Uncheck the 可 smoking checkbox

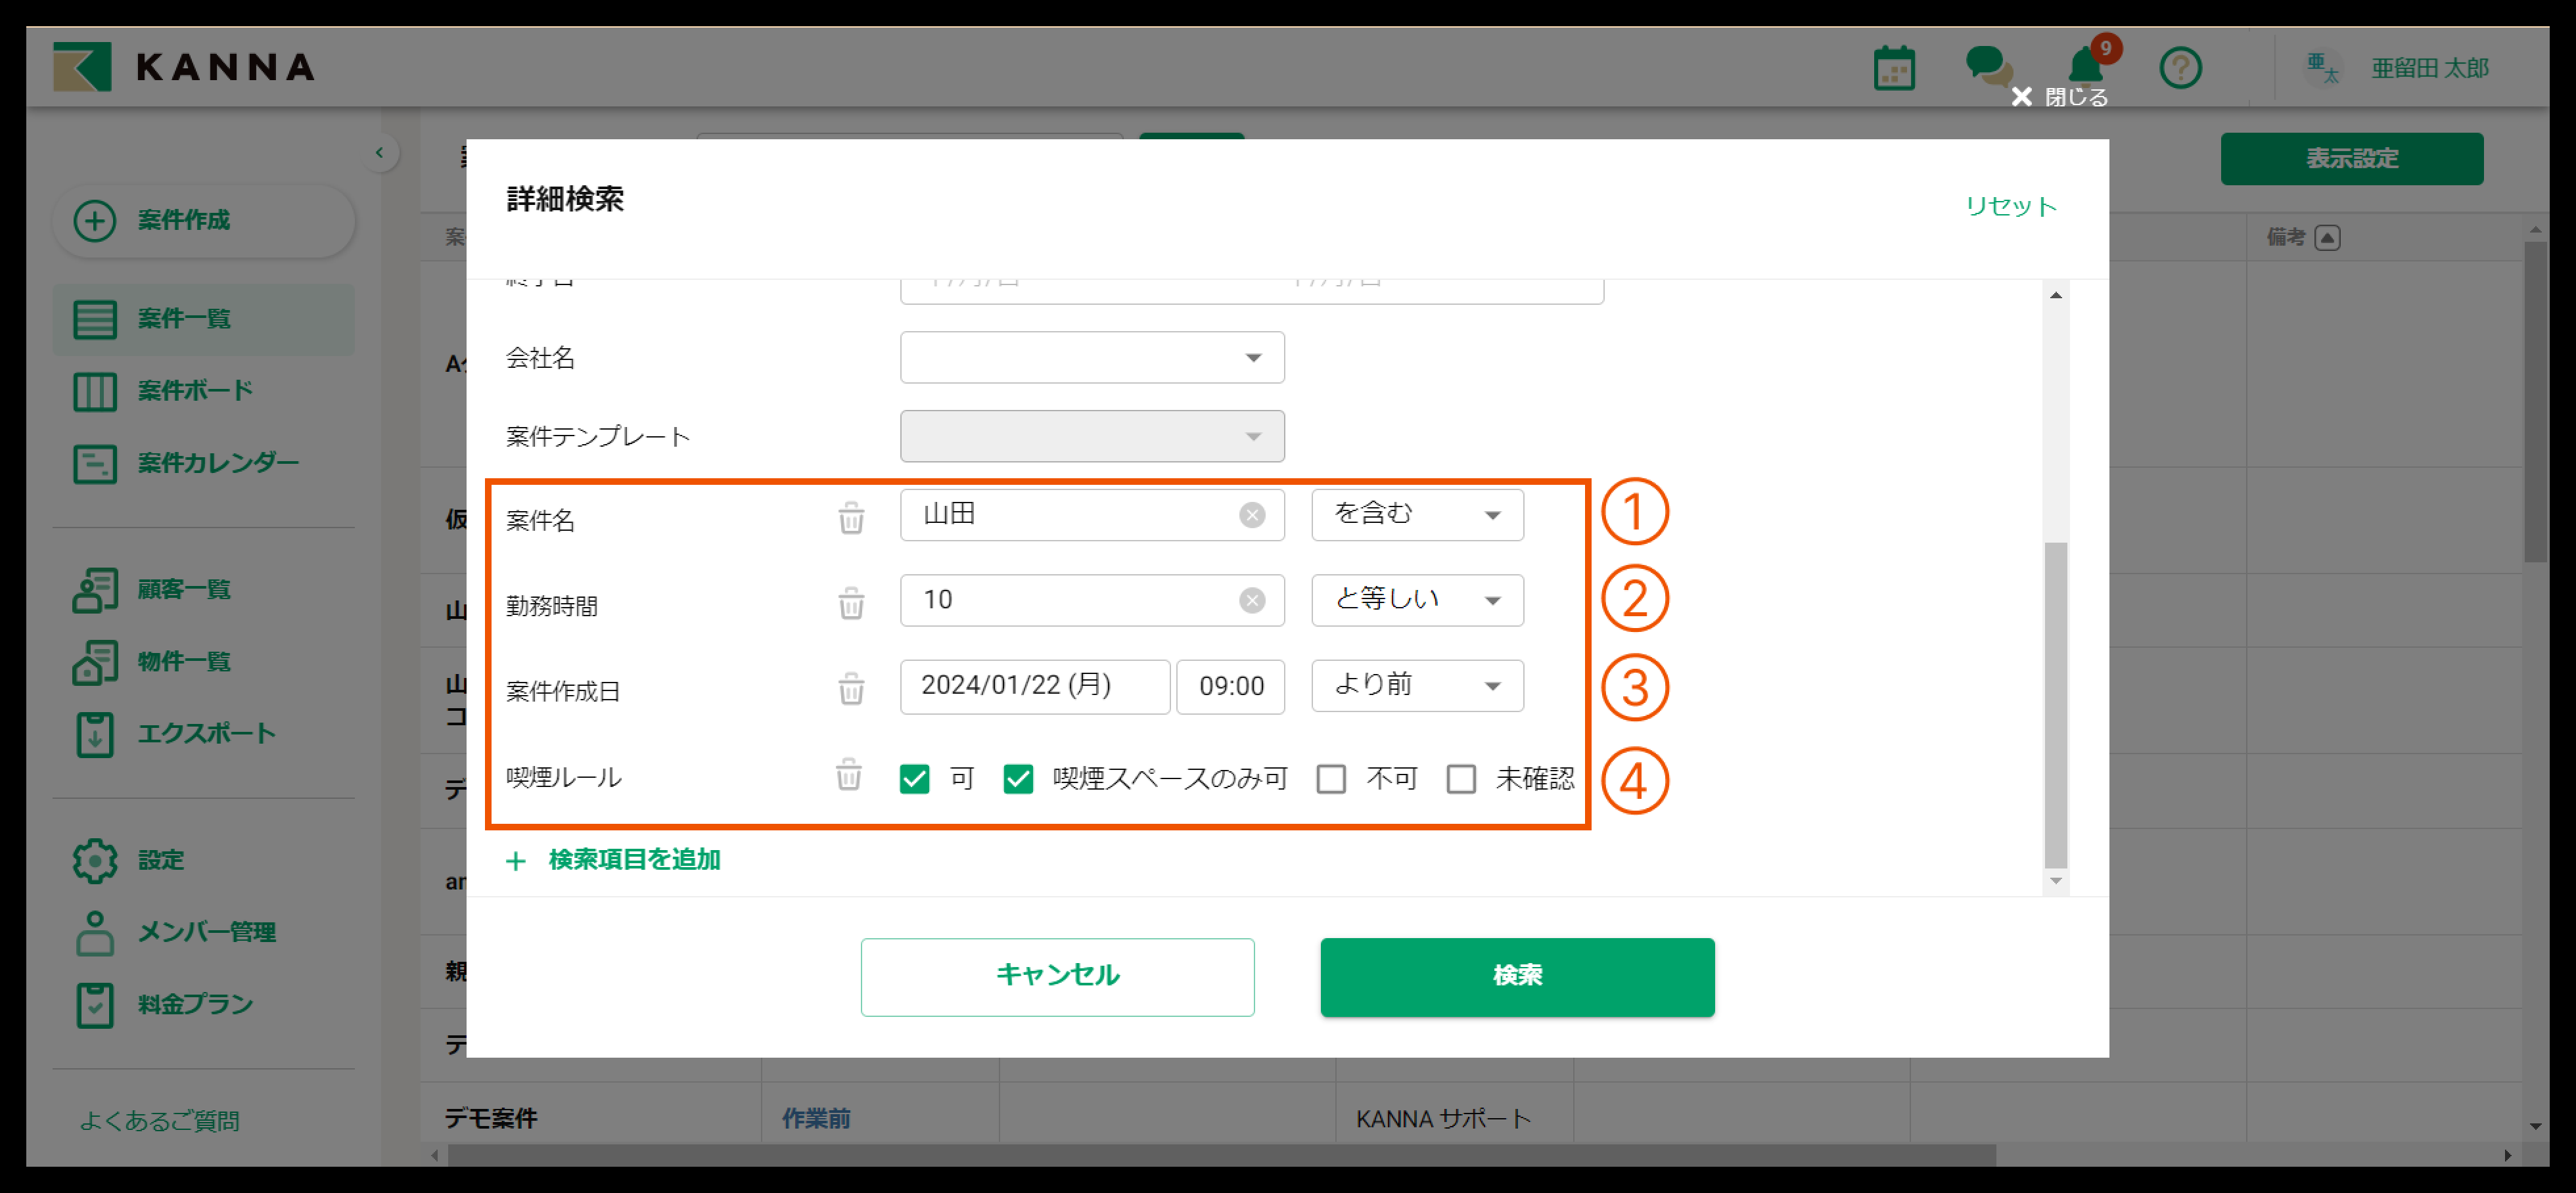(914, 779)
